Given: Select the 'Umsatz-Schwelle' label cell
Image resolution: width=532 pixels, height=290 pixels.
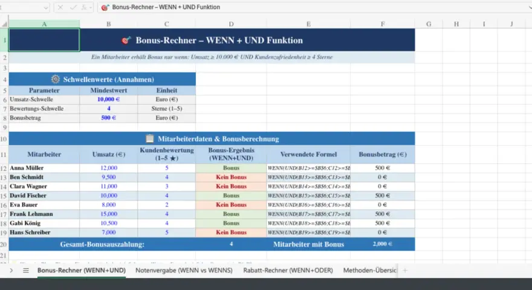Looking at the screenshot, I should [44, 99].
